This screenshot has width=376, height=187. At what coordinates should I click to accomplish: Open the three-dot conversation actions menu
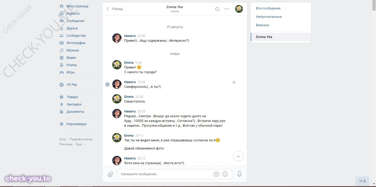[227, 9]
